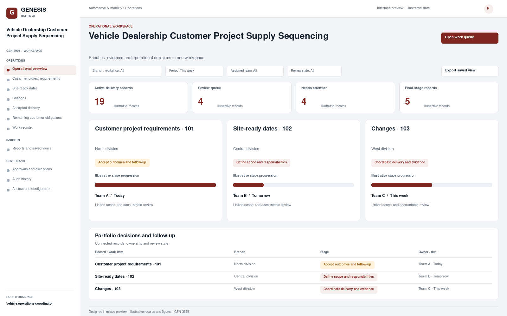Click Open work queue button
Screen dimensions: 507x316
tap(470, 38)
